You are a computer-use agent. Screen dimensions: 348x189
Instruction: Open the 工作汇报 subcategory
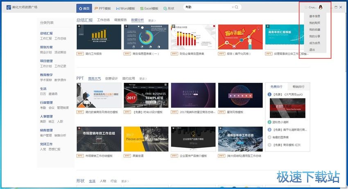pyautogui.click(x=46, y=38)
